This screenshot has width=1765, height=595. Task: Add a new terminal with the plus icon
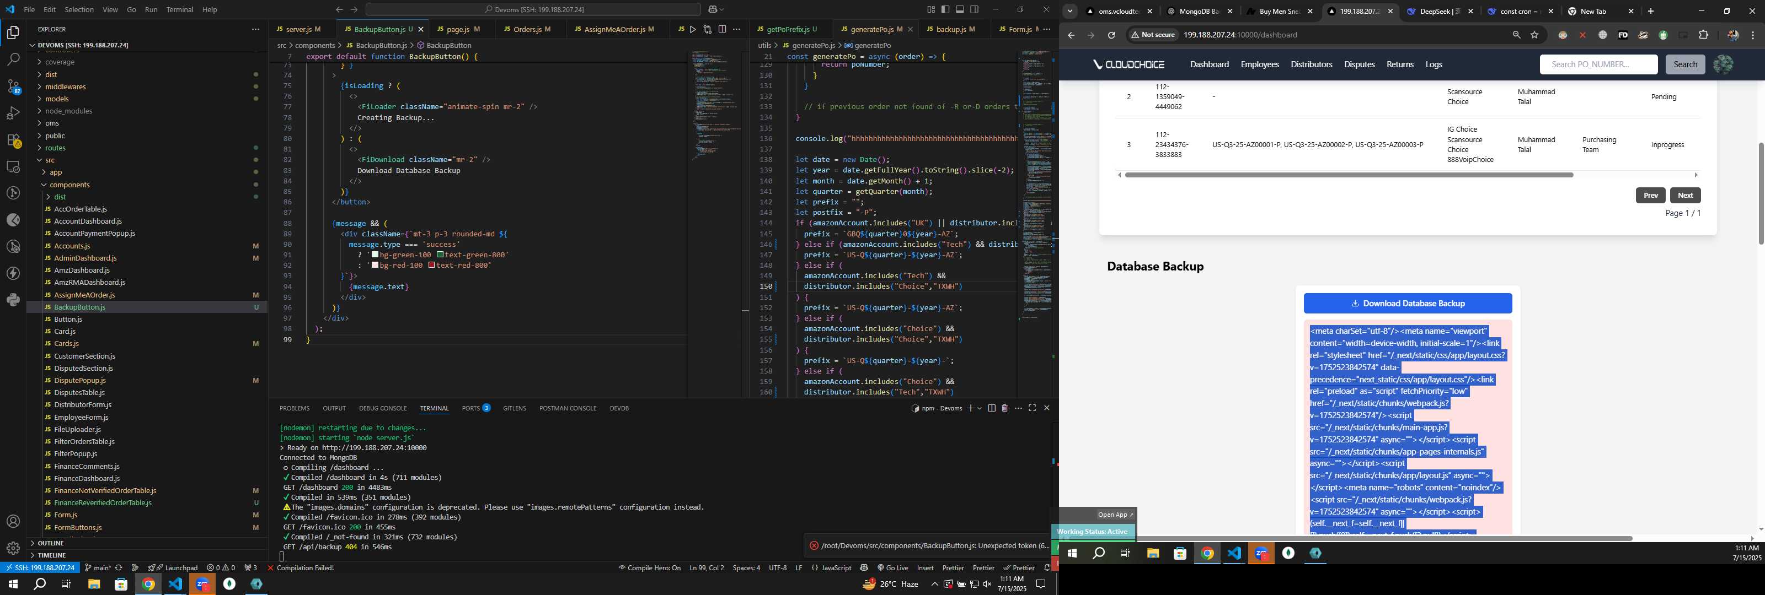970,408
